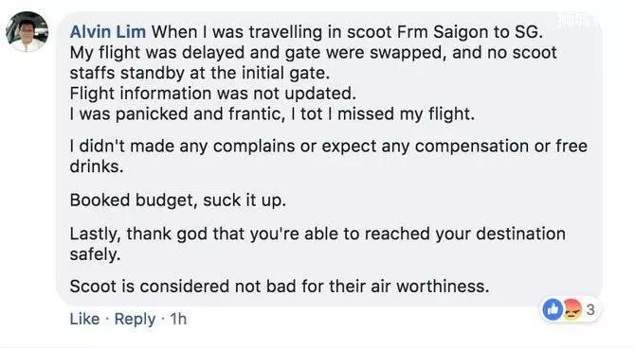Open the reaction count showing 3

pos(590,309)
